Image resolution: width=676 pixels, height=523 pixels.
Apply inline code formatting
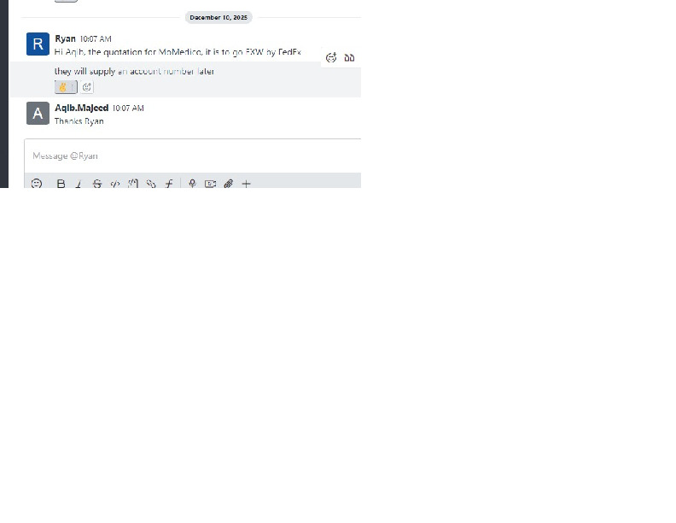(x=115, y=184)
